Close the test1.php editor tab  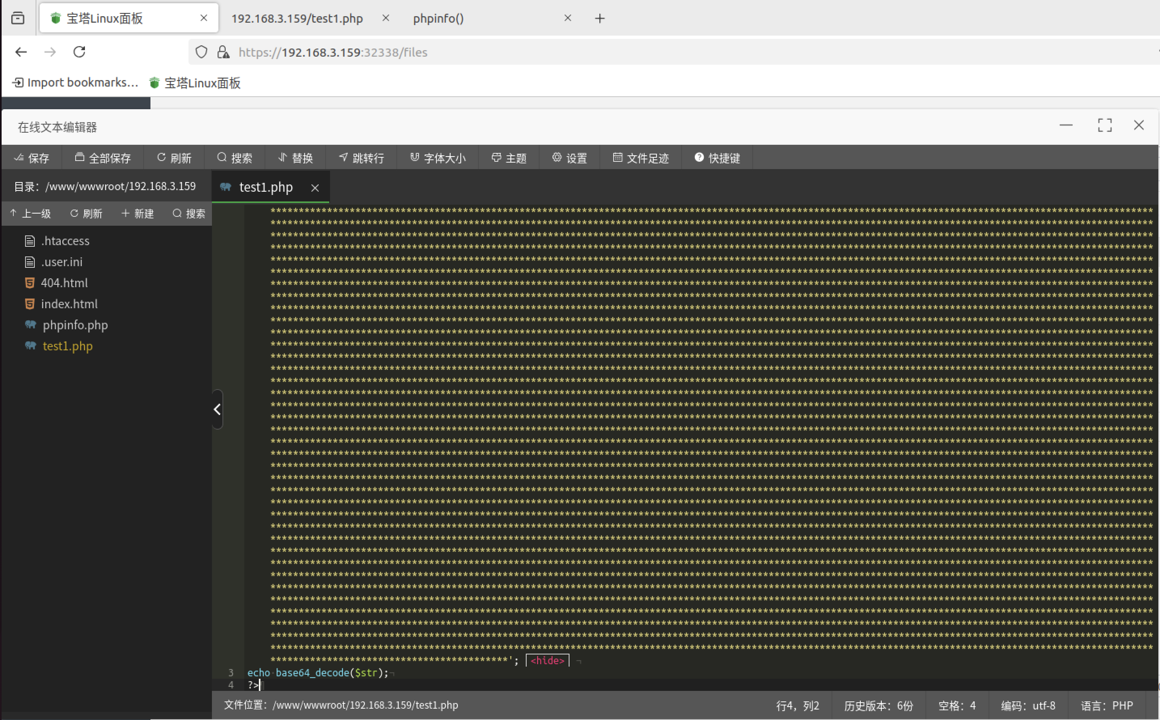pyautogui.click(x=315, y=188)
